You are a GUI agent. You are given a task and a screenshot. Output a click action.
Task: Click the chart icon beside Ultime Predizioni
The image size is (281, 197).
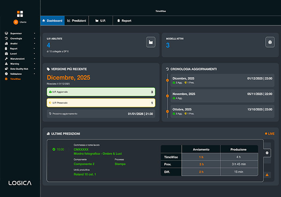48,134
